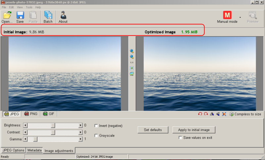
Task: Click the 9.86 MiB initial size text
Action: click(36, 32)
